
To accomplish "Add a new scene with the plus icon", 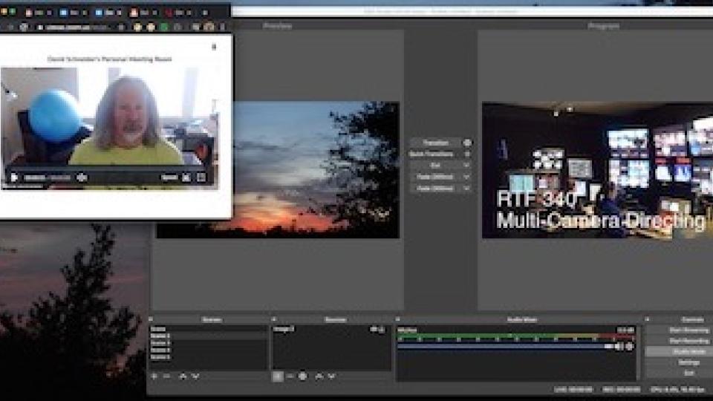I will pos(154,376).
